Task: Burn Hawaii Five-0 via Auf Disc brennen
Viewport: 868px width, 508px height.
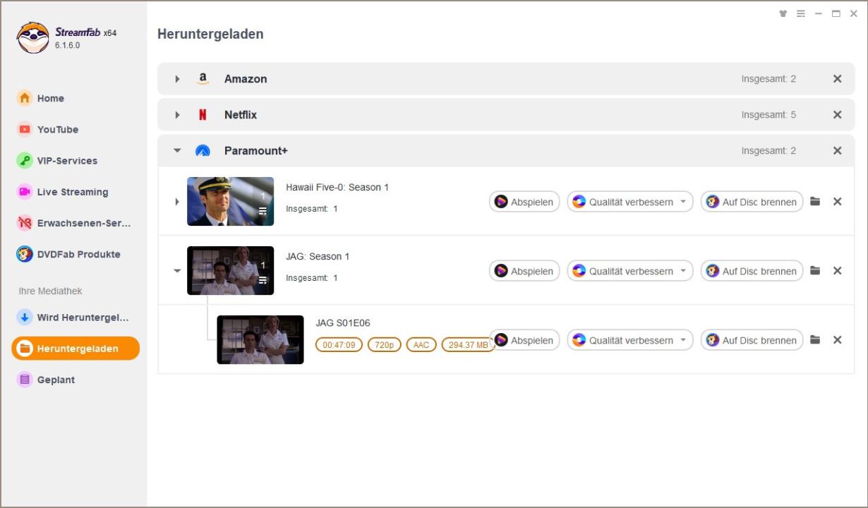Action: (x=752, y=202)
